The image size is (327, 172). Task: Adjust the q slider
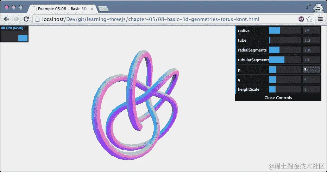(x=285, y=80)
